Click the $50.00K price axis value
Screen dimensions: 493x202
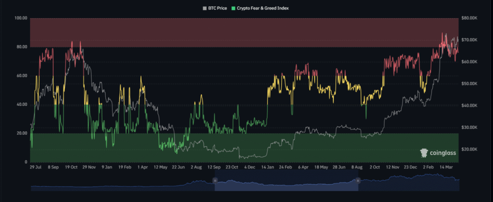(469, 84)
